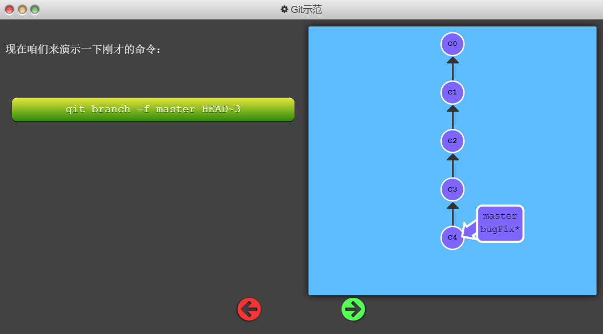Maximize the window with the green title-bar button
The image size is (603, 334).
[x=35, y=10]
